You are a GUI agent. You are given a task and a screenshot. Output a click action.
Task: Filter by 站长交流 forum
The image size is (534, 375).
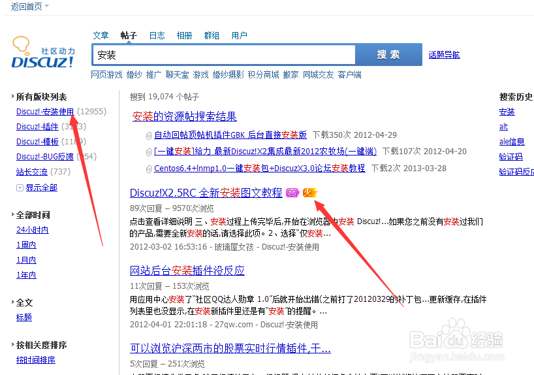[32, 171]
